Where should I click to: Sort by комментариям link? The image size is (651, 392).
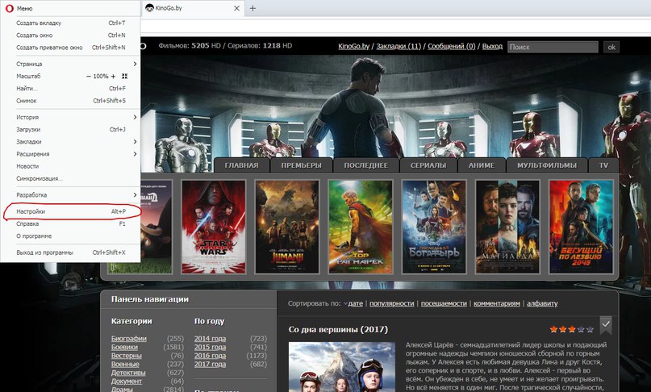click(497, 303)
